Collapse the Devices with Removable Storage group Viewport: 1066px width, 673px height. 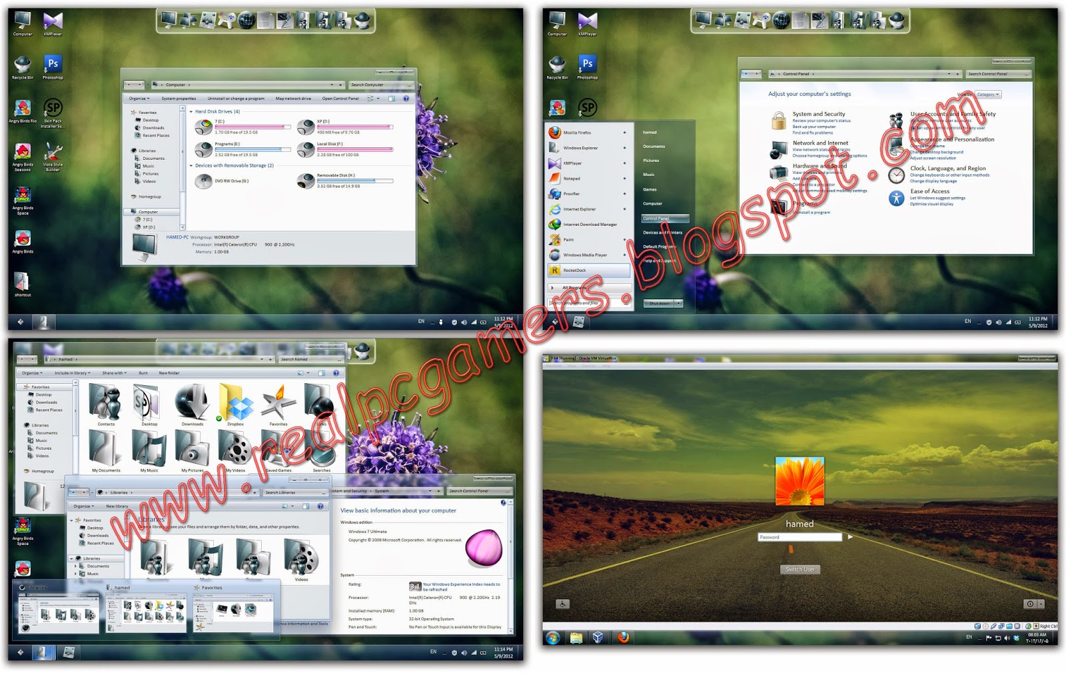pos(191,166)
